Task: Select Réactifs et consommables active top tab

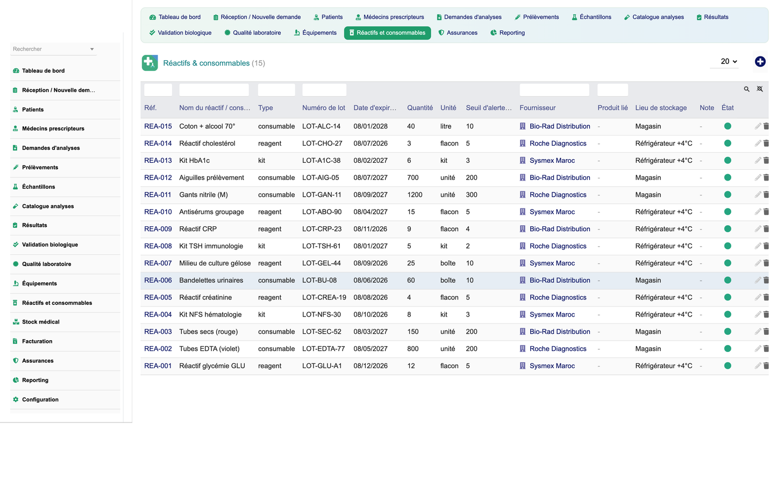Action: pyautogui.click(x=387, y=33)
